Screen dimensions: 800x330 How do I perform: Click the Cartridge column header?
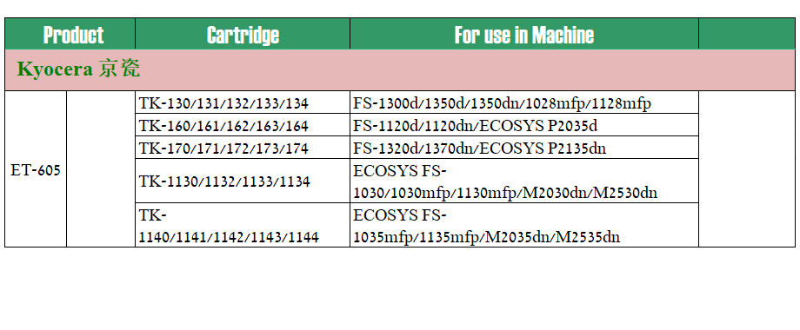(243, 34)
